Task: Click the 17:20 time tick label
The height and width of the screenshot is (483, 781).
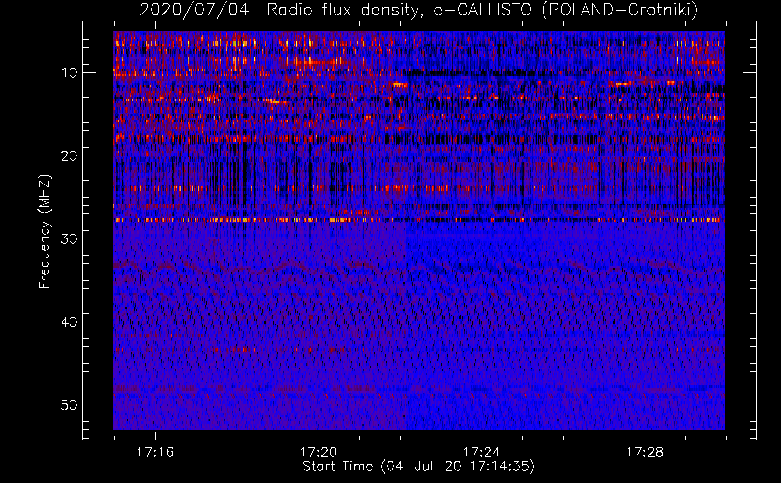Action: click(x=318, y=453)
